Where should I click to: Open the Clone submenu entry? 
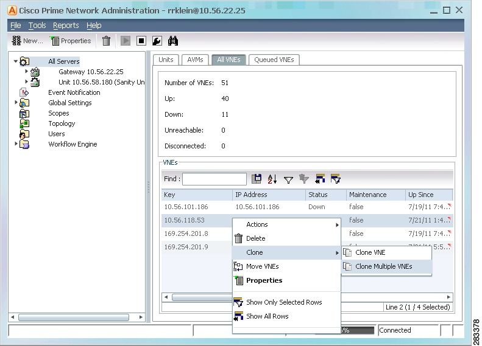[x=286, y=252]
